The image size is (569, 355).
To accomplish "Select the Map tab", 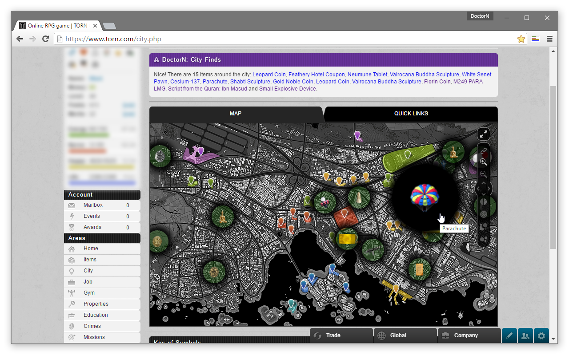I will (x=236, y=114).
